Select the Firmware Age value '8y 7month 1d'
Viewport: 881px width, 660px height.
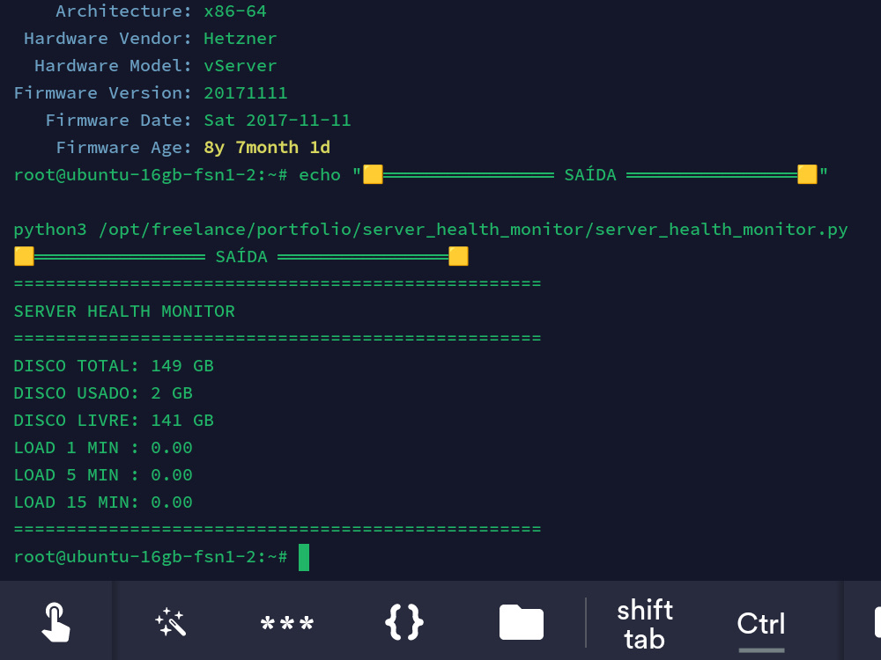pos(267,148)
